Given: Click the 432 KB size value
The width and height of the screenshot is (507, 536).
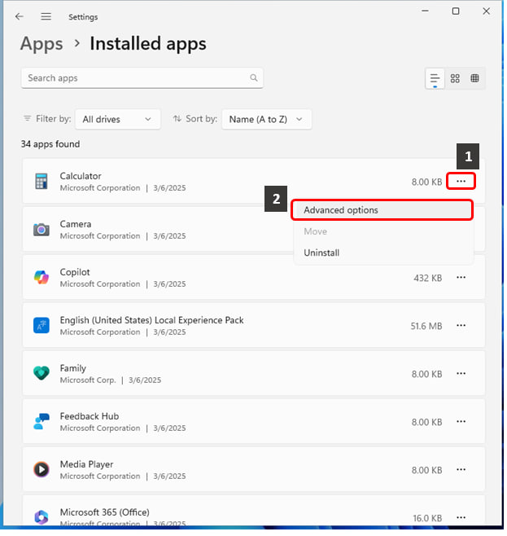Looking at the screenshot, I should coord(428,278).
